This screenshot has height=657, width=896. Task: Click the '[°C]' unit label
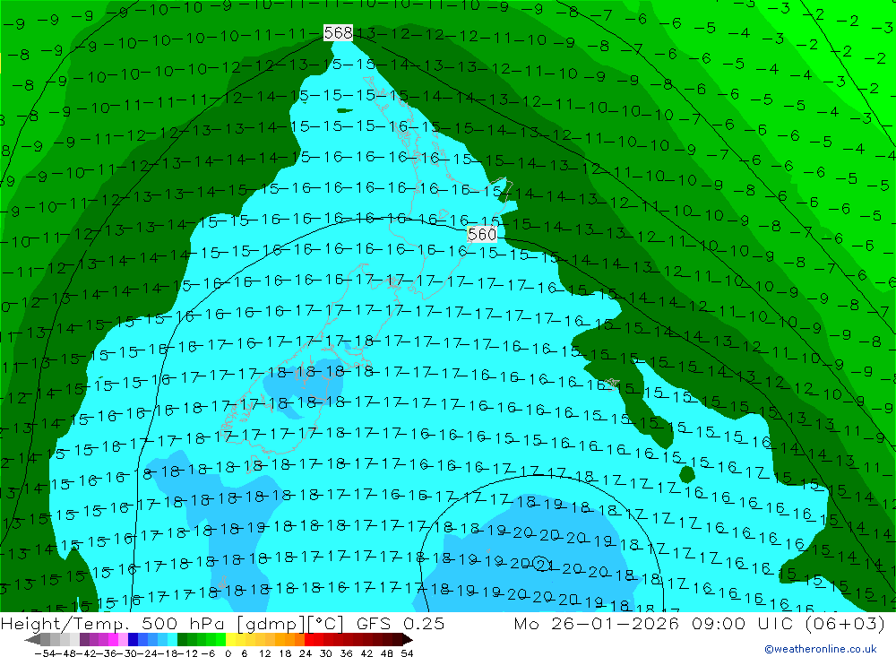[326, 624]
